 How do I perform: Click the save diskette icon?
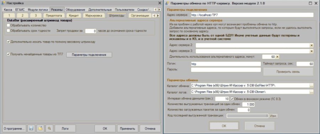coord(31,129)
